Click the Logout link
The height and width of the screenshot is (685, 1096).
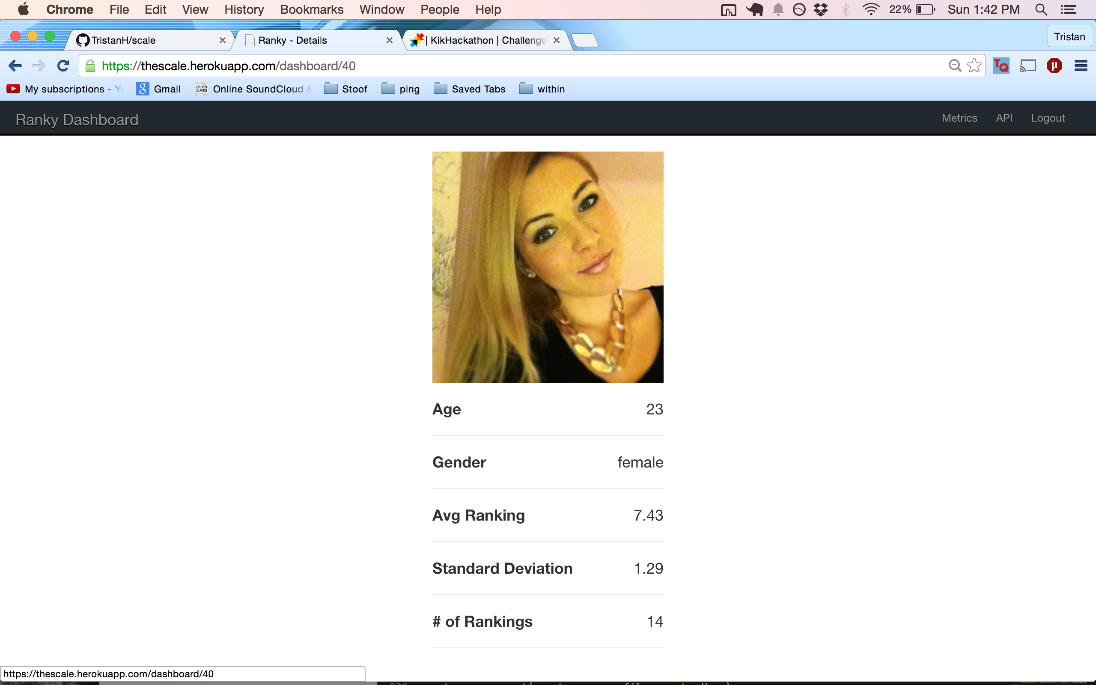click(1048, 118)
